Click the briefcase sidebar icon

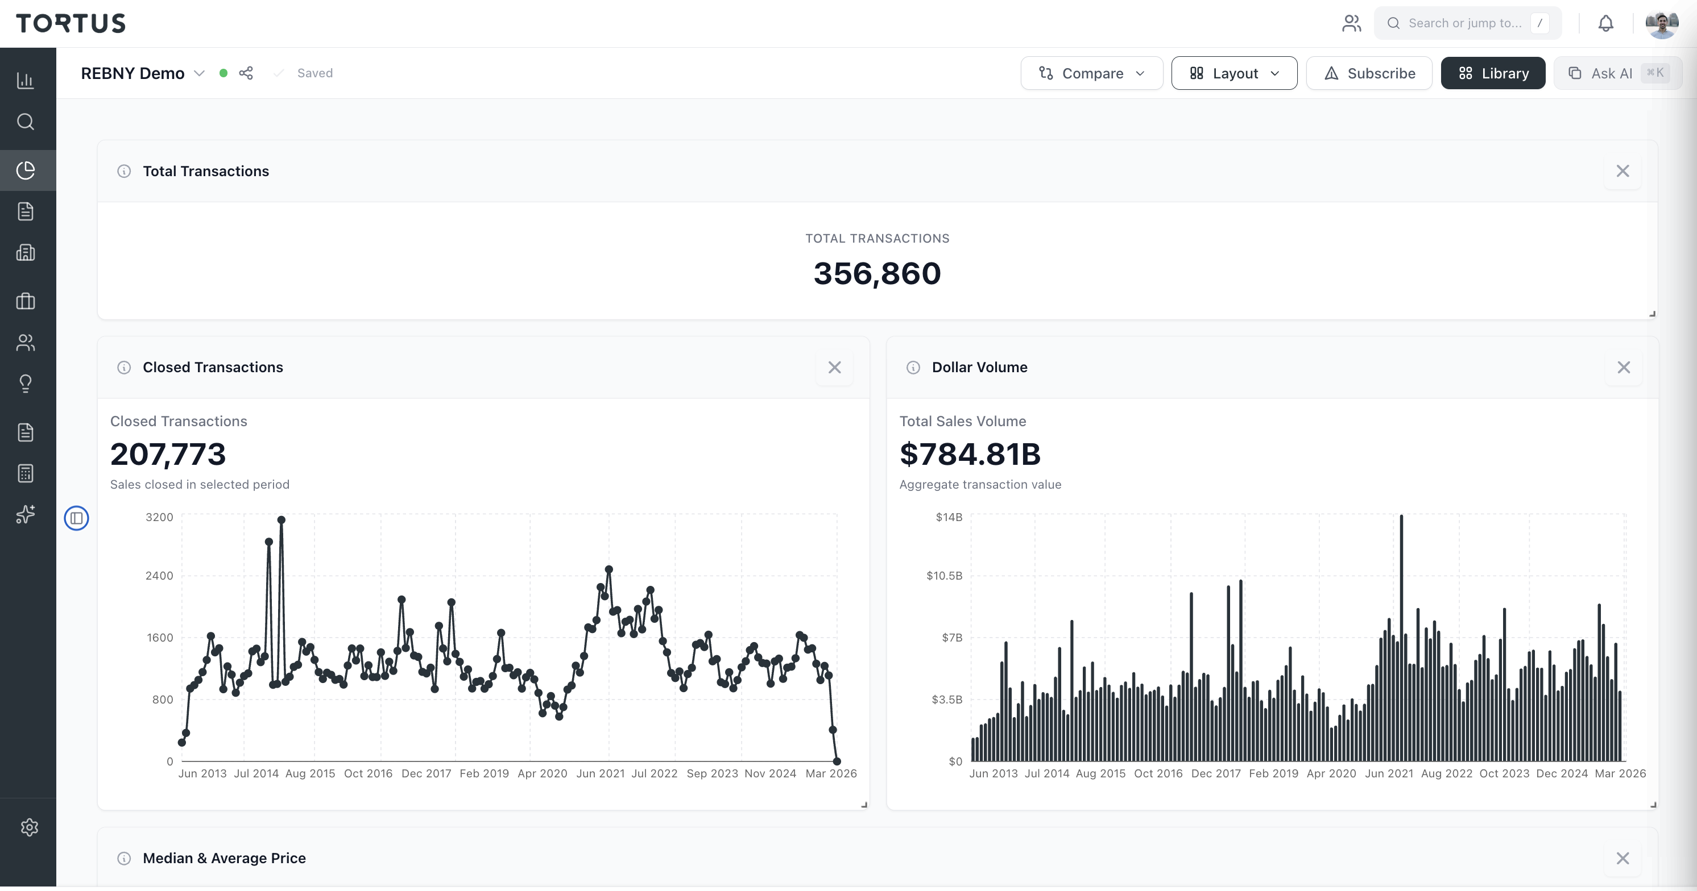[x=25, y=301]
